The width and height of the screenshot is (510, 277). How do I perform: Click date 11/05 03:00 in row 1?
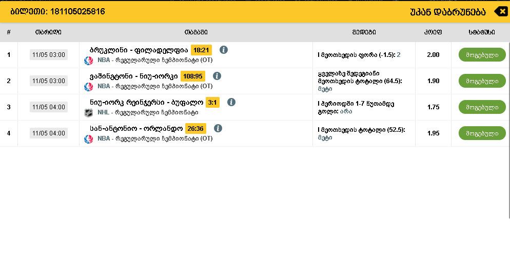48,54
